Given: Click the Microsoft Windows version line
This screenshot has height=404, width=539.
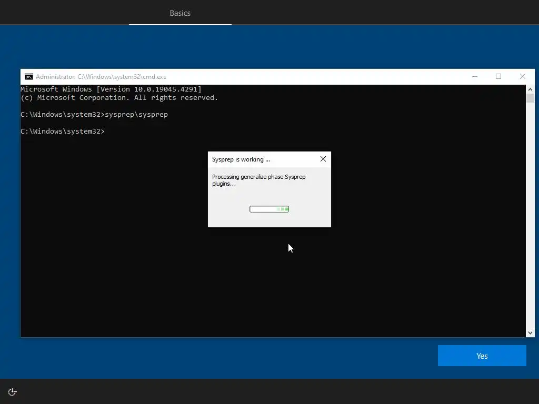Looking at the screenshot, I should tap(111, 89).
